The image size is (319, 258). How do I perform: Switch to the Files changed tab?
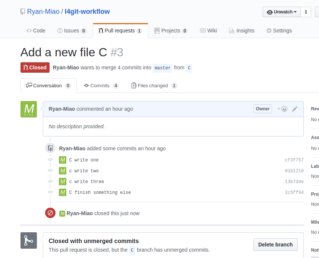click(x=154, y=86)
